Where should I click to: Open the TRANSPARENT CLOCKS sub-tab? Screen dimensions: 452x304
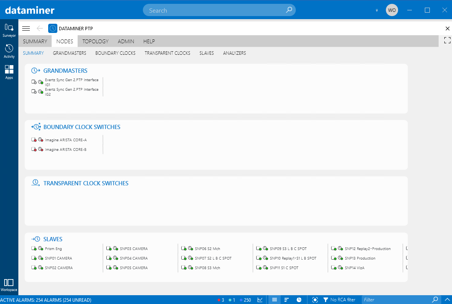pyautogui.click(x=167, y=53)
